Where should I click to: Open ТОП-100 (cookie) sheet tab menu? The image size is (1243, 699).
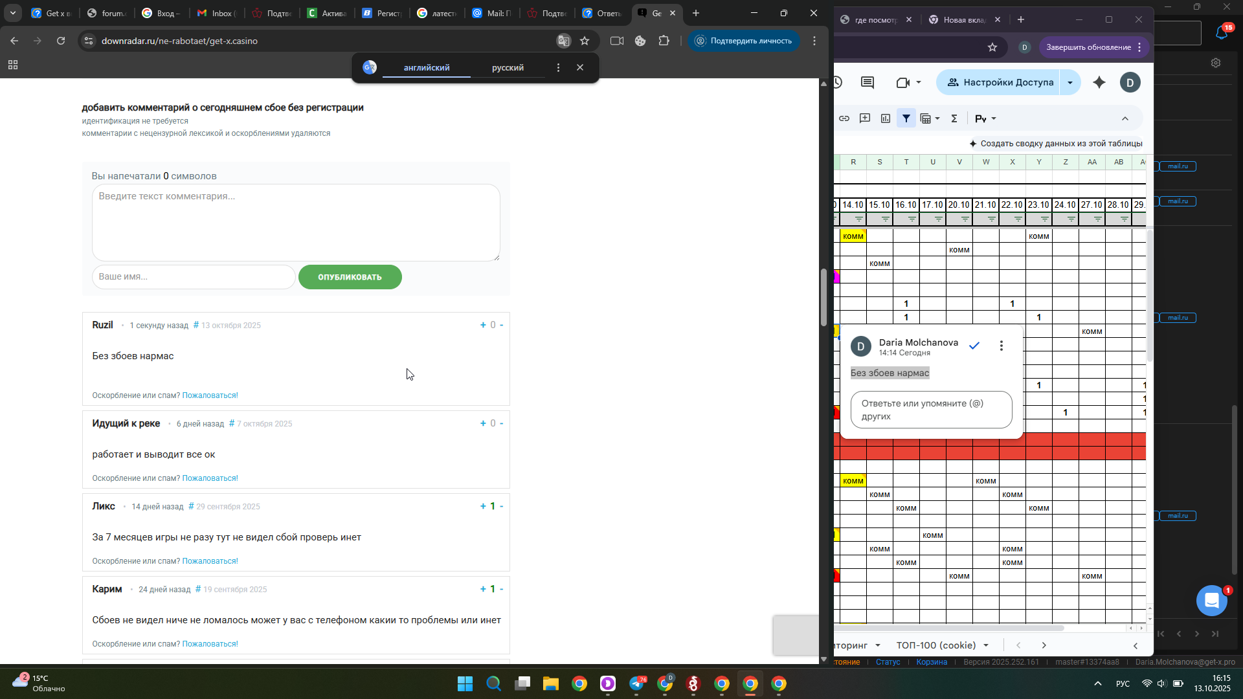pyautogui.click(x=986, y=645)
